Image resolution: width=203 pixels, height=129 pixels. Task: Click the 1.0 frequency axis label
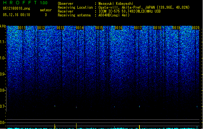[x=3, y=58]
